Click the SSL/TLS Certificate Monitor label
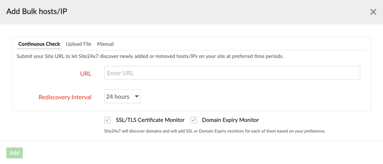 pos(150,120)
